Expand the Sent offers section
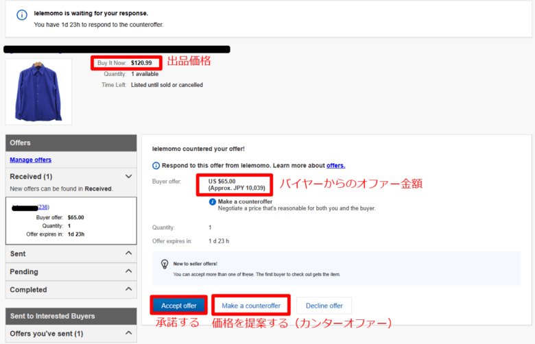This screenshot has width=535, height=344. (129, 254)
